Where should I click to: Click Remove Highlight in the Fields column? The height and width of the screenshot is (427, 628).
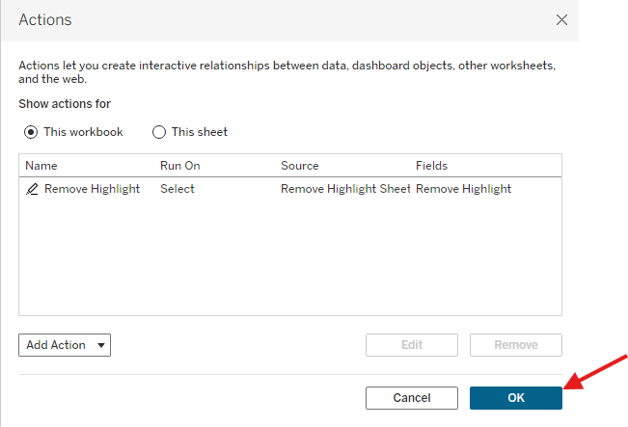click(463, 189)
